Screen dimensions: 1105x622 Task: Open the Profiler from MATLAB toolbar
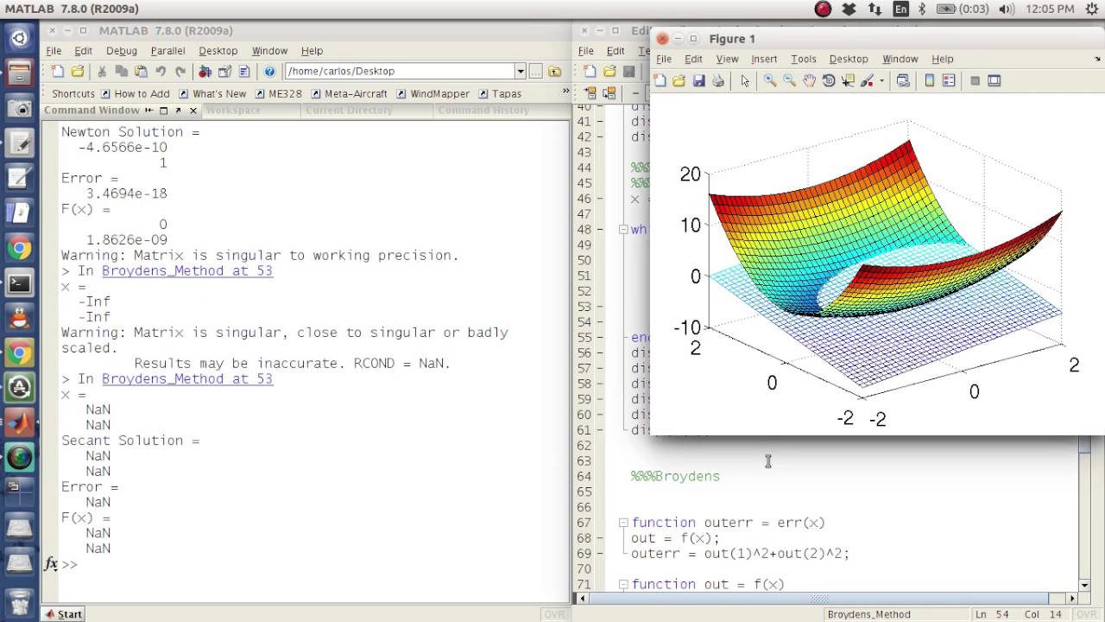244,72
